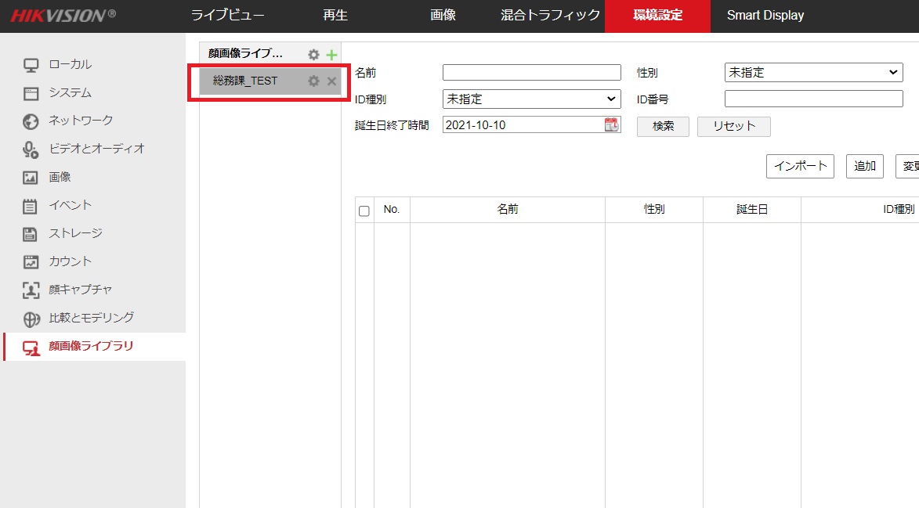Image resolution: width=919 pixels, height=508 pixels.
Task: Open the 性別 dropdown menu
Action: pos(812,72)
